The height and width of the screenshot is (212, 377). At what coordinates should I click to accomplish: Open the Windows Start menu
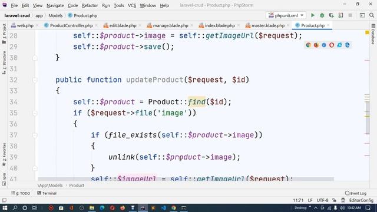pos(5,208)
